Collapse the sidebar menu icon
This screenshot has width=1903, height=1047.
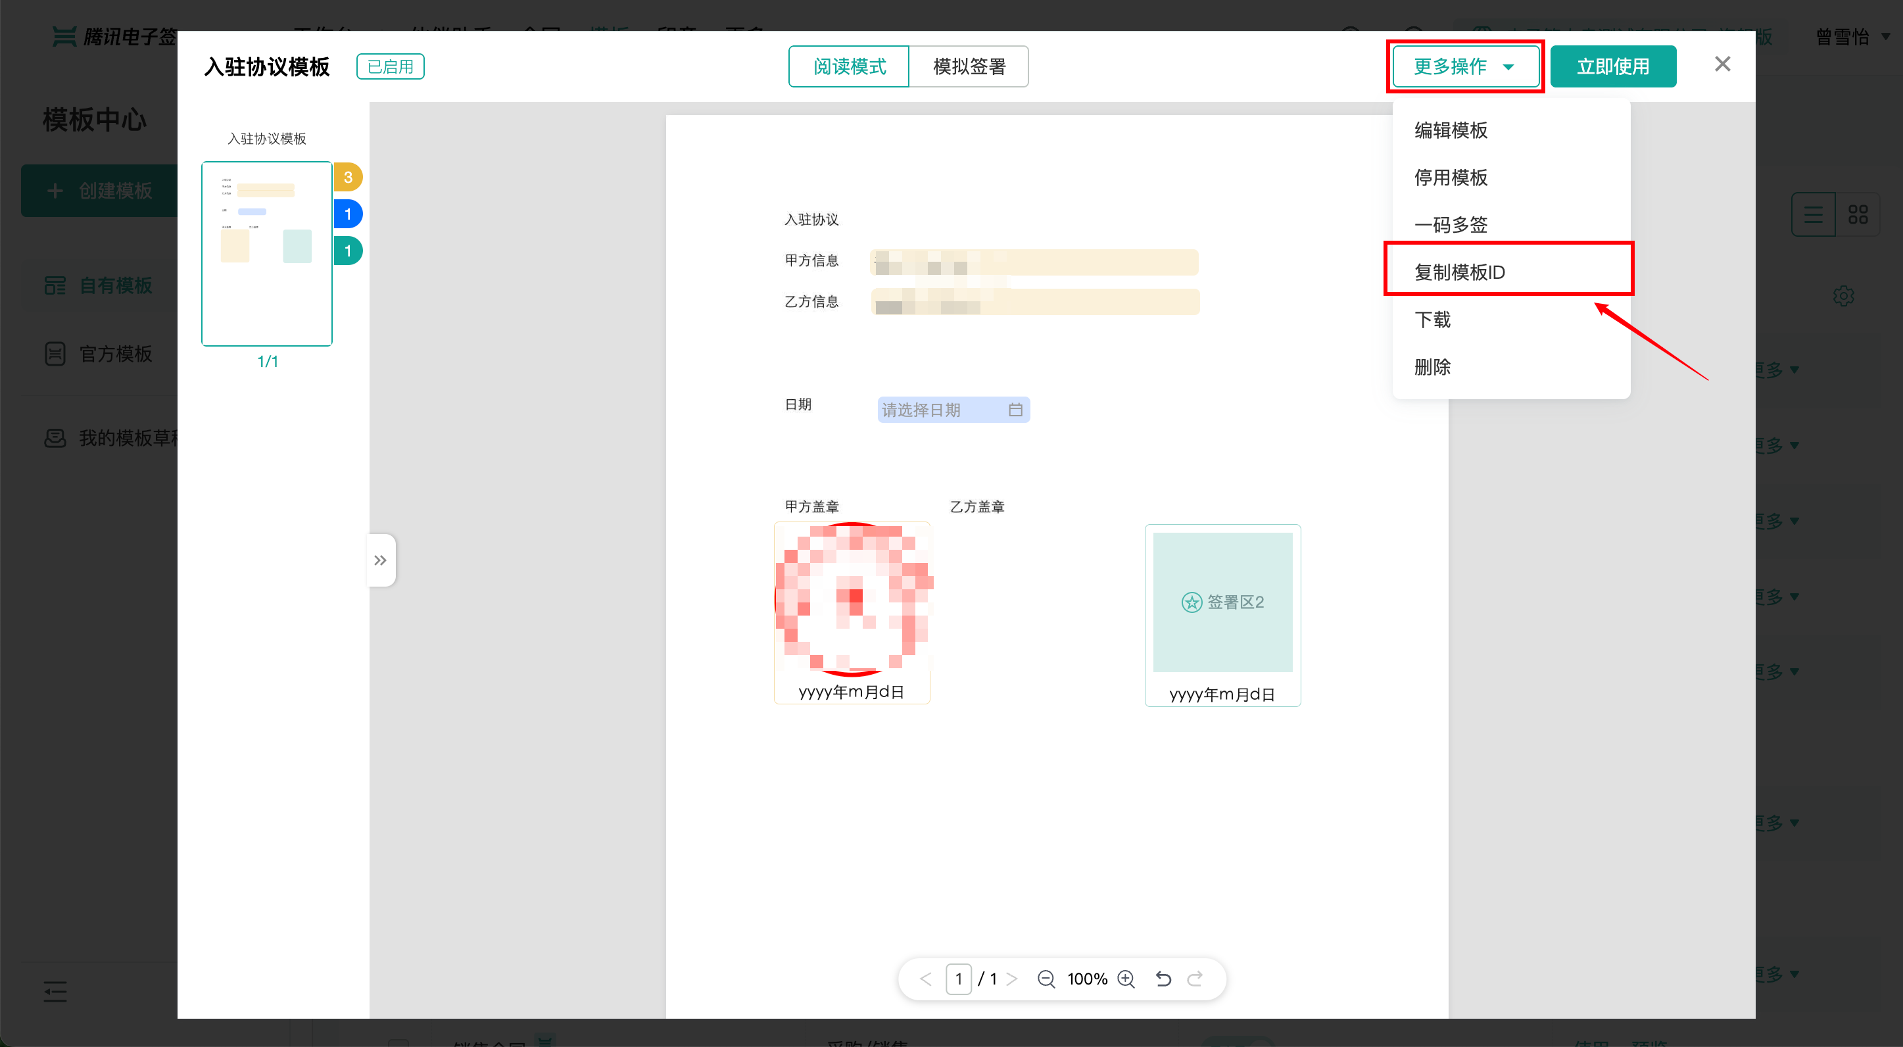point(55,991)
